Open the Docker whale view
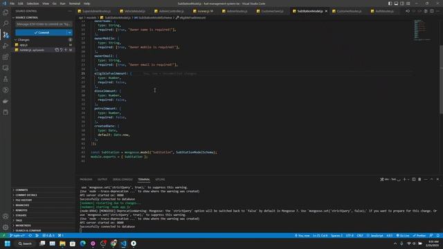The width and height of the screenshot is (443, 249). click(6, 101)
